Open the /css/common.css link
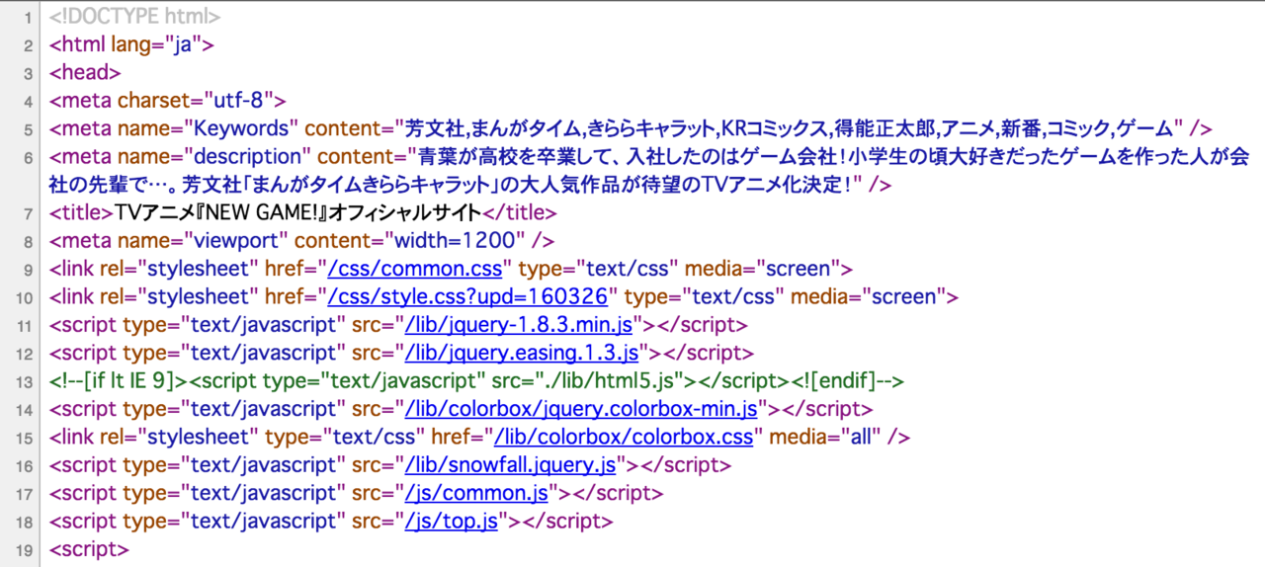 click(417, 269)
